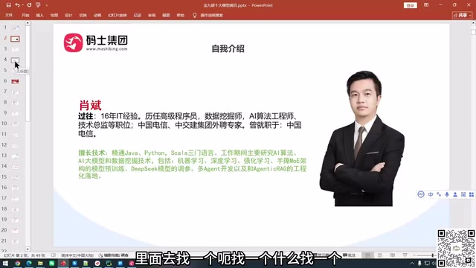Click the green 擅长技术 paragraph text

point(192,164)
